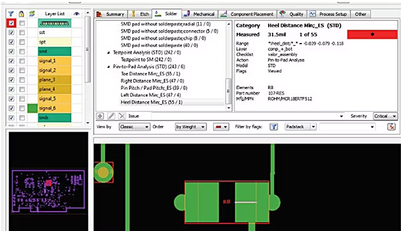Viewport: 401px width, 231px height.
Task: Uncheck the sst layer checkbox
Action: point(12,33)
